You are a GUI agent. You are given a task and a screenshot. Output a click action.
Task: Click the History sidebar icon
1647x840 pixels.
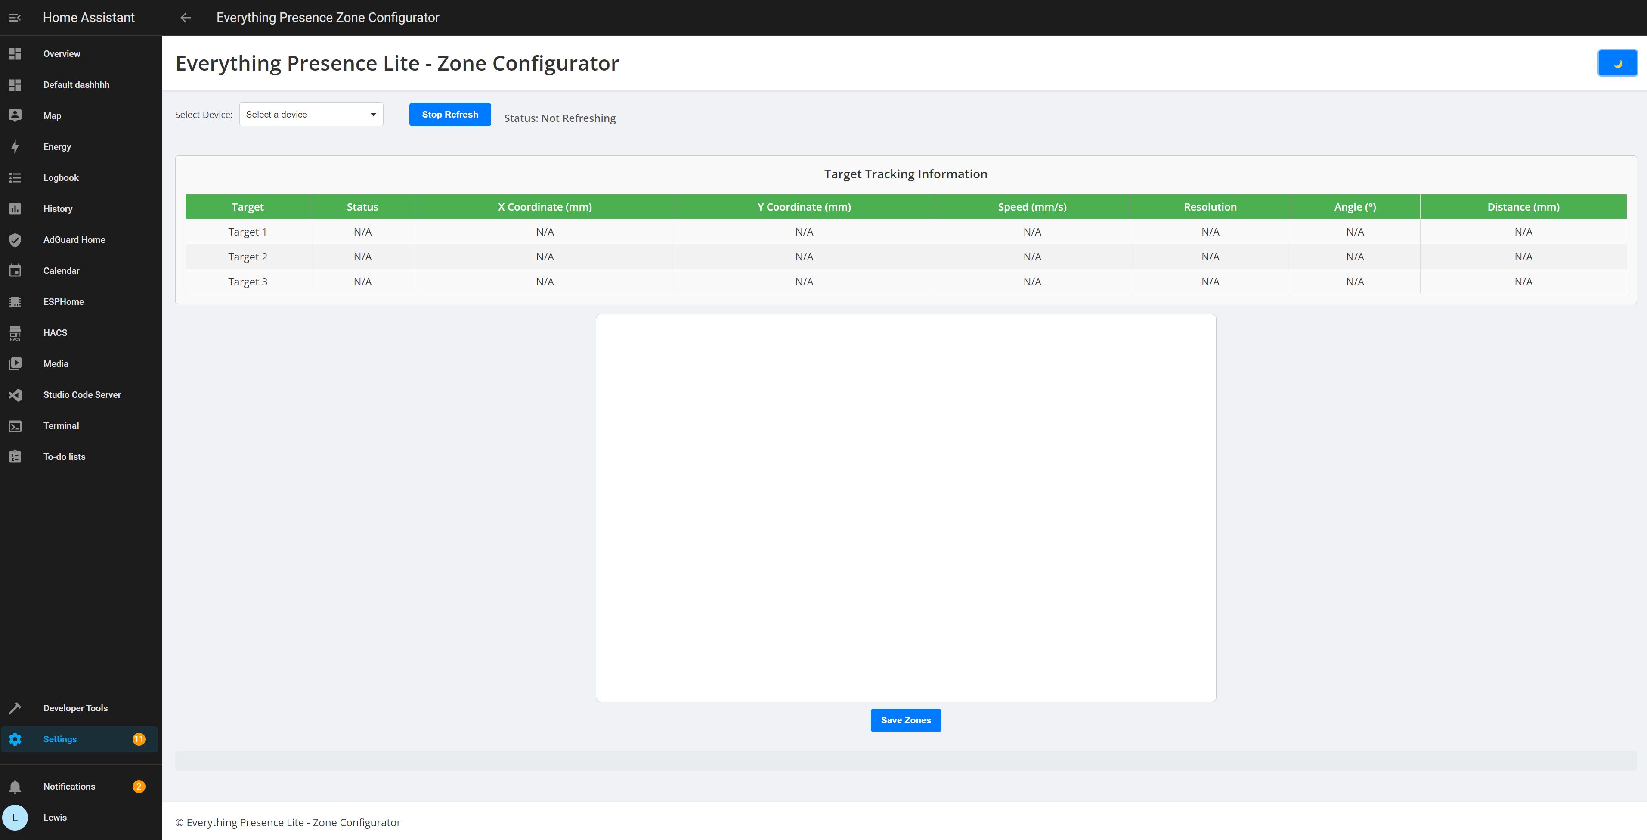point(16,209)
